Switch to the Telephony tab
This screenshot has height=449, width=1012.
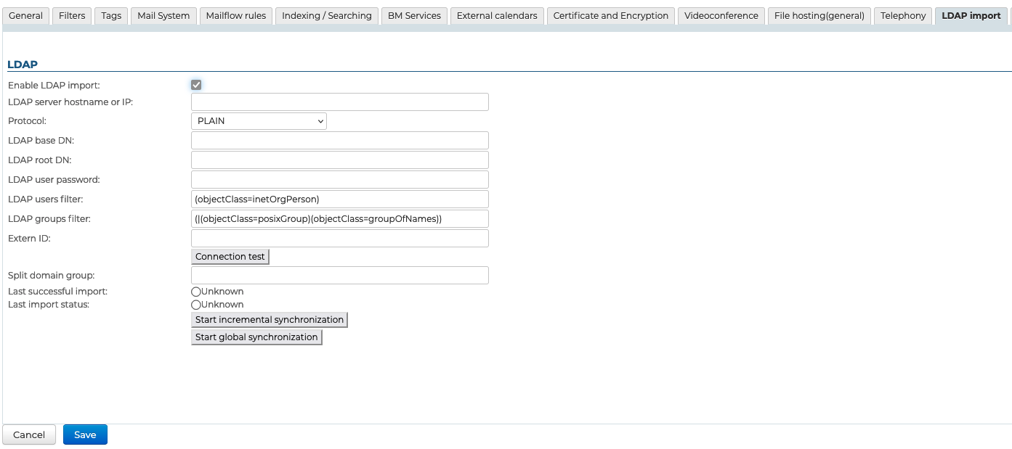pos(903,15)
